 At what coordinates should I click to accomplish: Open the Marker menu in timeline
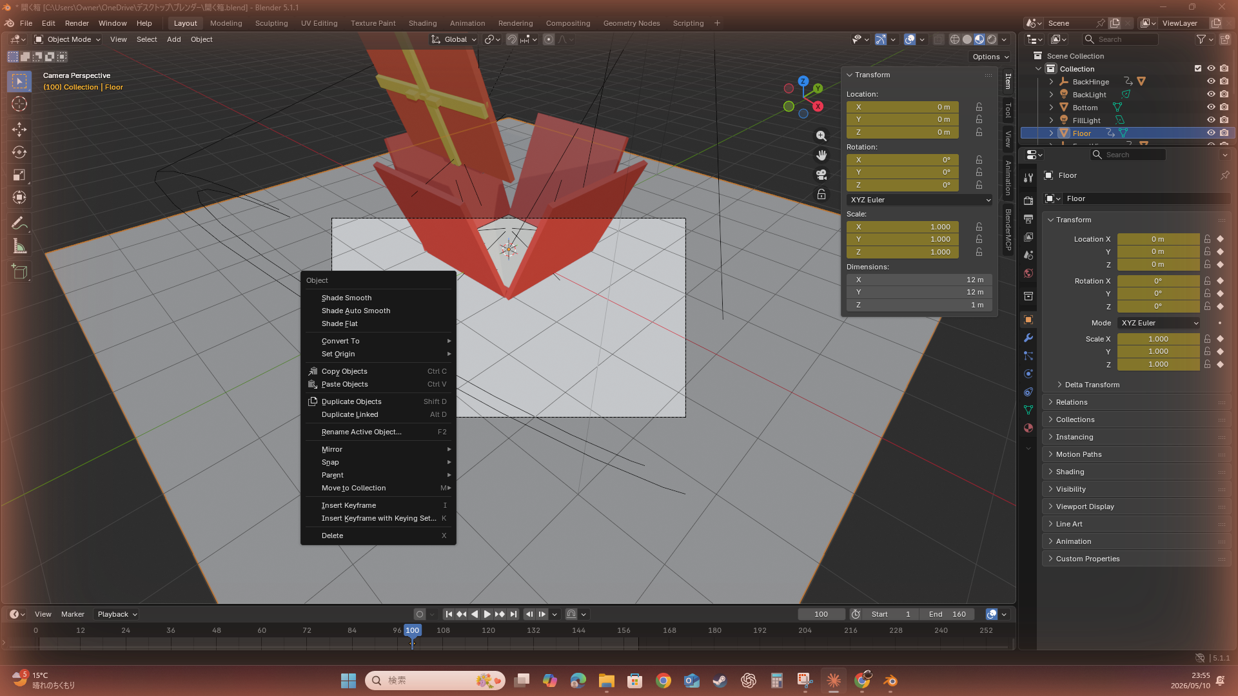72,614
